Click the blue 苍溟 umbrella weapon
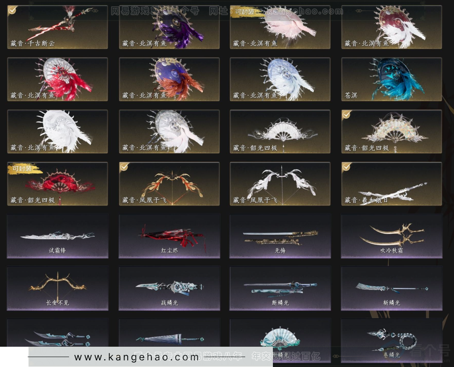454x367 pixels. pos(392,79)
